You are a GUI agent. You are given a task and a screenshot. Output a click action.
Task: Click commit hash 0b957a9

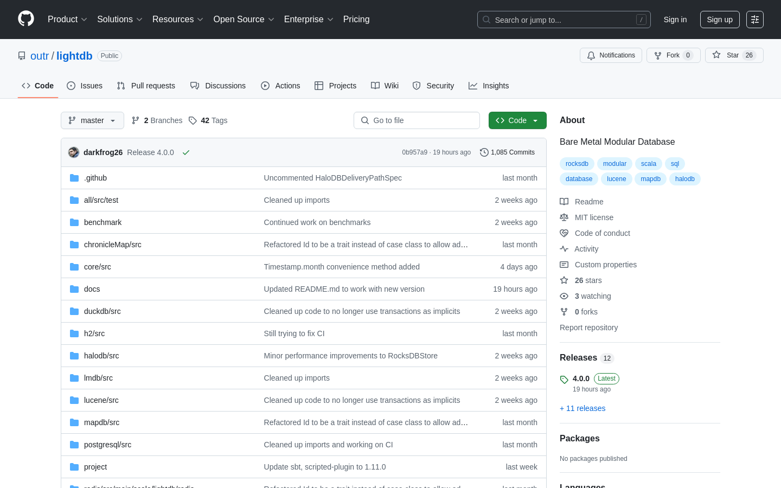[x=414, y=152]
